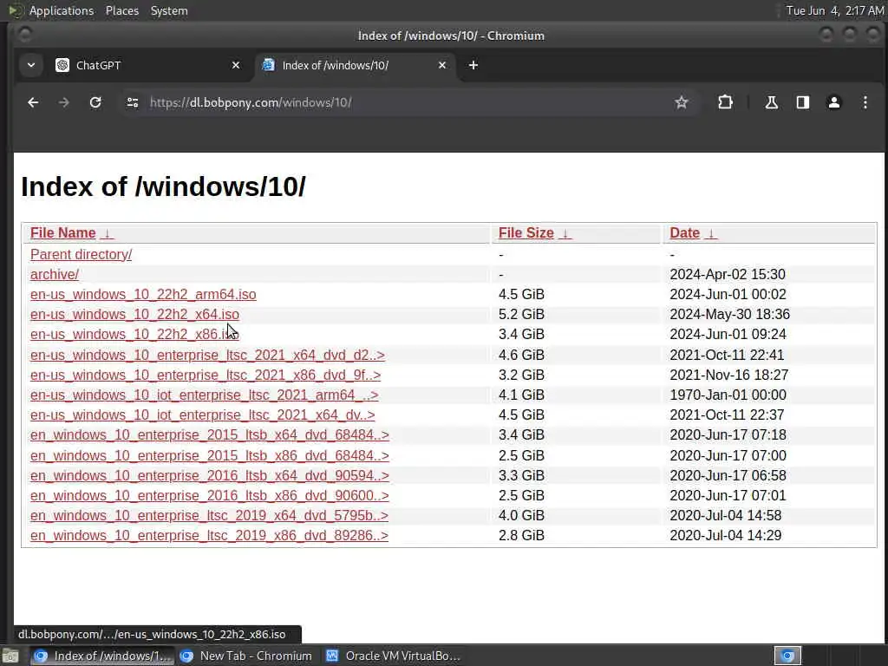Viewport: 888px width, 666px height.
Task: Open enterprise_2016_ltsb_x86_dvd_90600 link
Action: tap(210, 495)
